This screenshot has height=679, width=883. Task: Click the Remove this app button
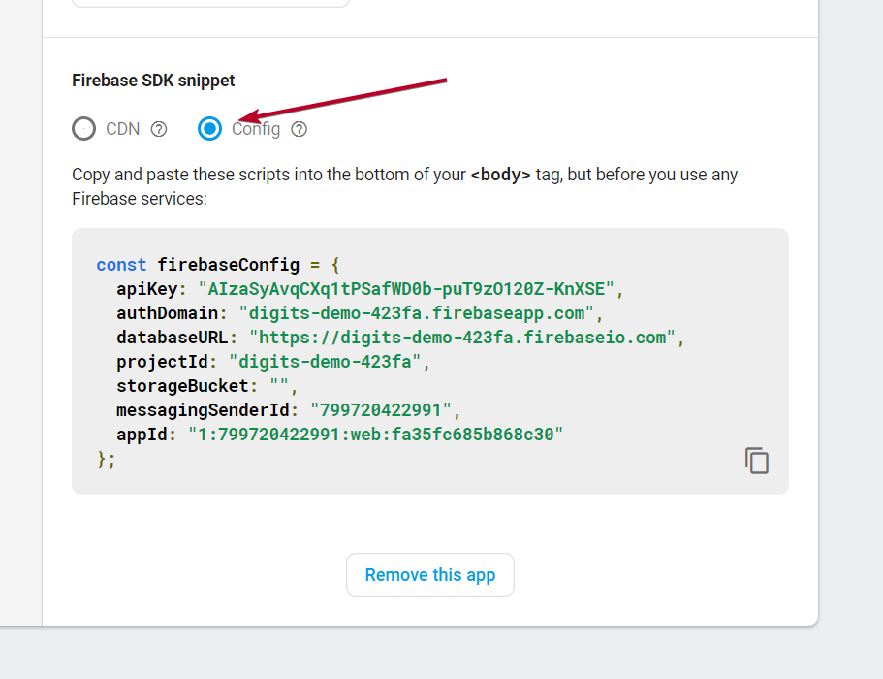pyautogui.click(x=429, y=575)
